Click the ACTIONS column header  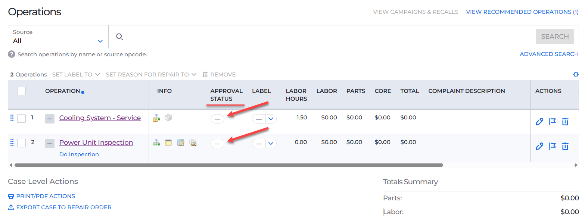[548, 91]
